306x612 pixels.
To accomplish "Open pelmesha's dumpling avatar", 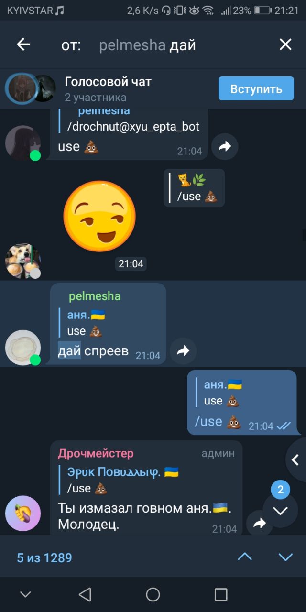I will [x=23, y=348].
